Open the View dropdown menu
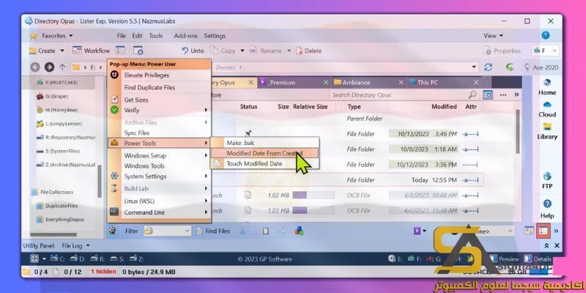The image size is (586, 293). coord(493,36)
